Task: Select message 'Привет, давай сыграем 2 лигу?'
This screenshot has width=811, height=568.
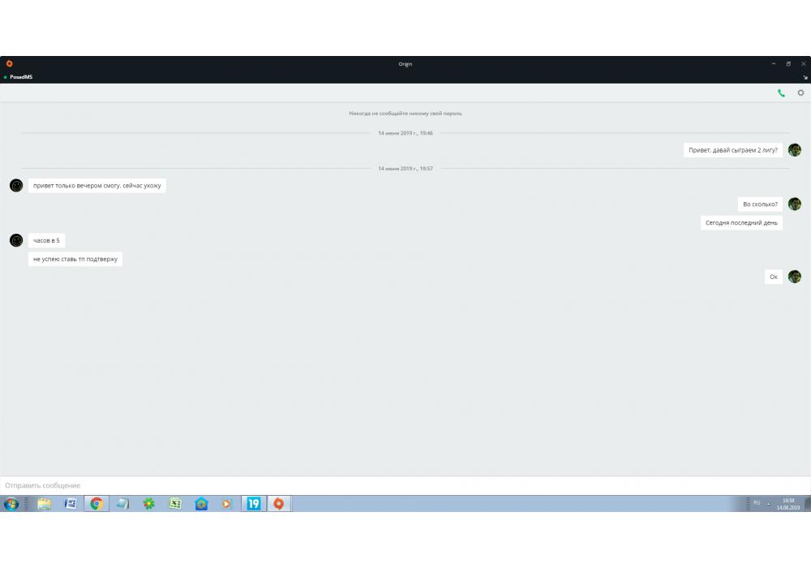Action: [733, 150]
